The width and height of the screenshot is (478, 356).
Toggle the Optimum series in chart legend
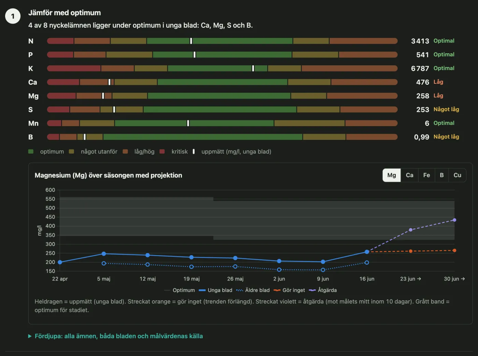(180, 290)
